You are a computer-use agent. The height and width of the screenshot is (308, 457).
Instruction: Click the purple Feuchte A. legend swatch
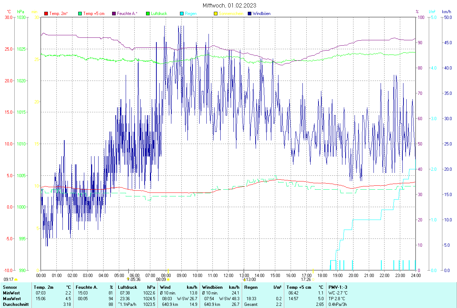tap(114, 14)
